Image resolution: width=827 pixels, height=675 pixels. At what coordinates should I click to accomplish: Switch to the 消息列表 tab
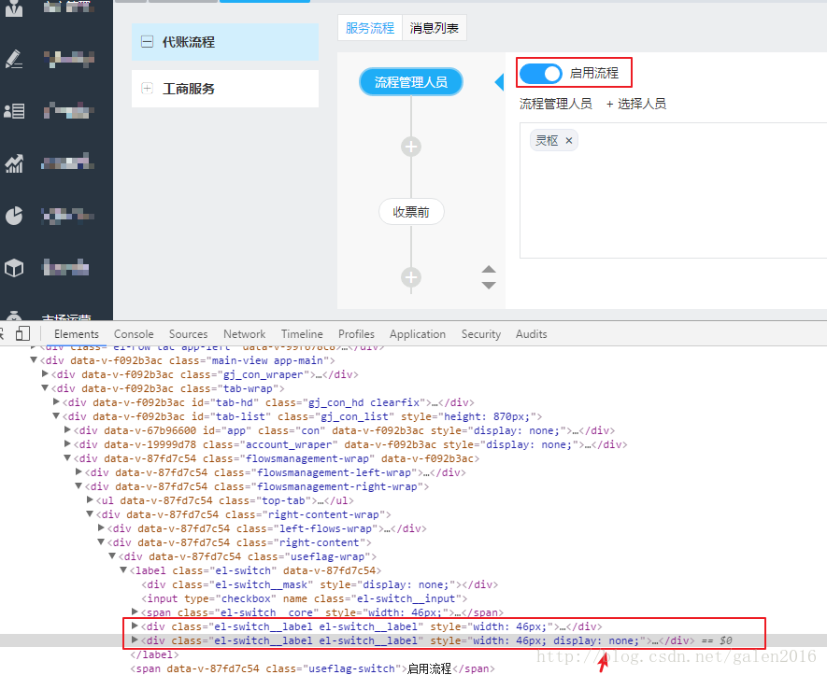click(x=434, y=28)
